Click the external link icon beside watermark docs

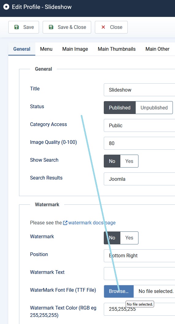[x=65, y=223]
